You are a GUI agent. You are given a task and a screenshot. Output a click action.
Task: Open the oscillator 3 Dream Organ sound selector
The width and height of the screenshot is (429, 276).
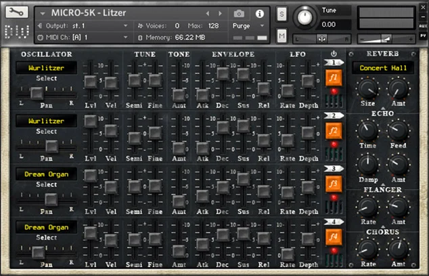click(46, 174)
